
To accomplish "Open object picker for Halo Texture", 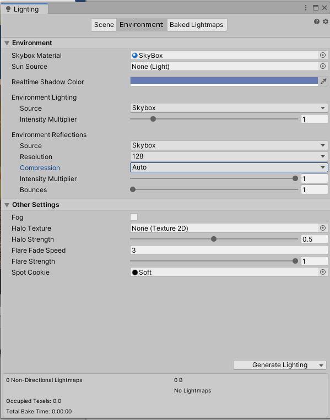I will [x=323, y=228].
